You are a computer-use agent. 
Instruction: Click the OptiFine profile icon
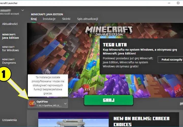(x=32, y=103)
